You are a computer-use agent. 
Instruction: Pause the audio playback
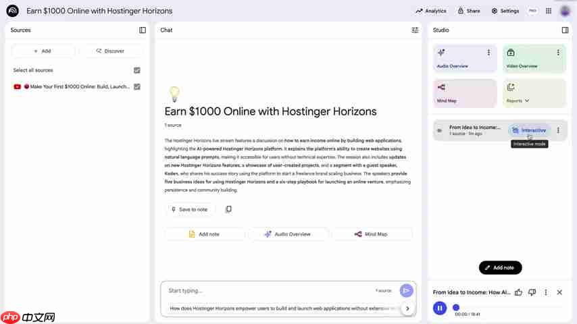point(439,308)
